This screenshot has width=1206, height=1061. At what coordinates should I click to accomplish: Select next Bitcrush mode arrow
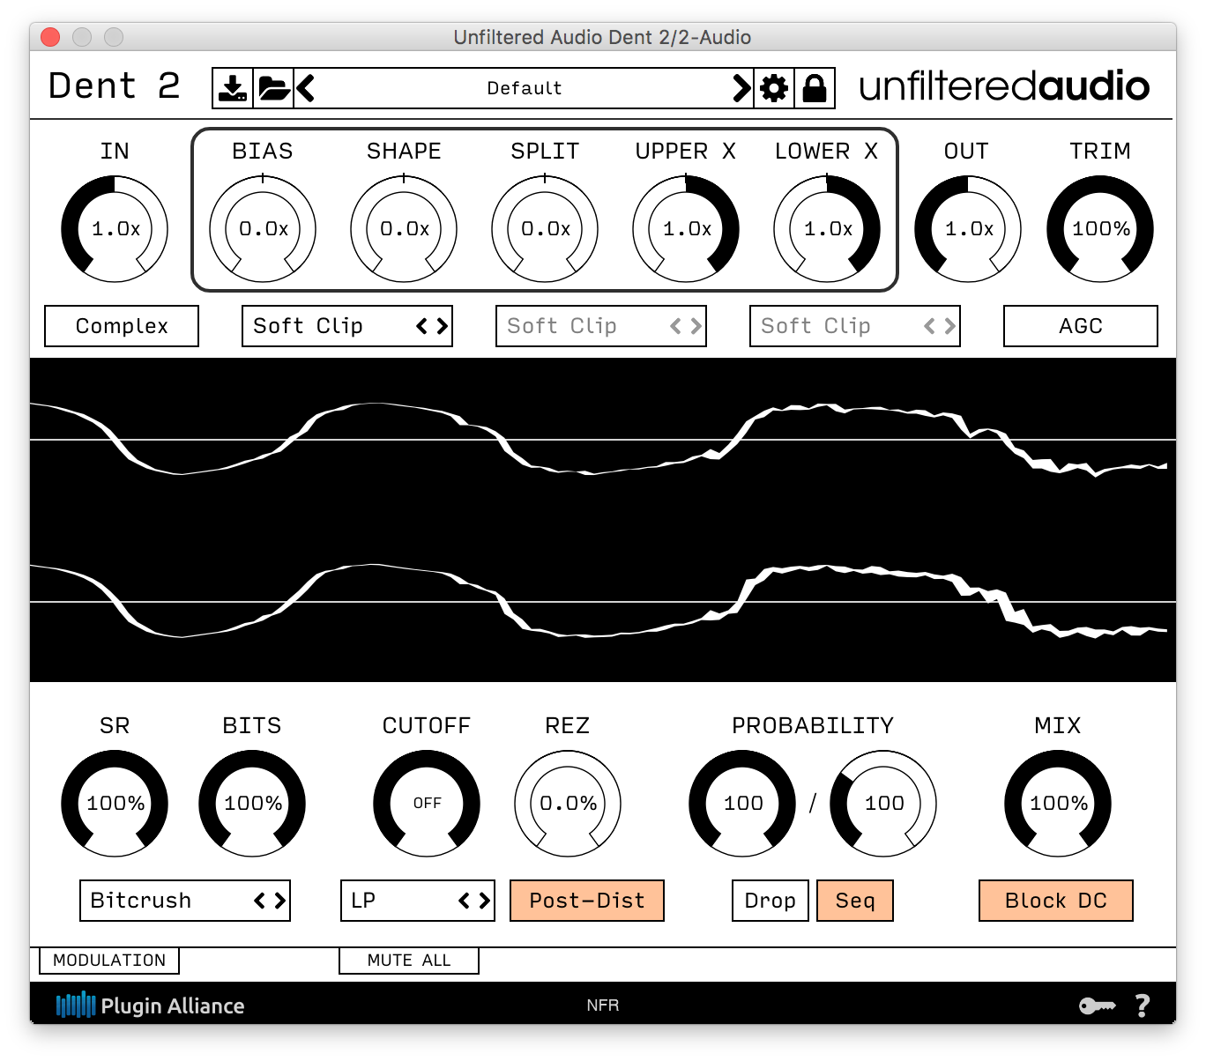279,901
